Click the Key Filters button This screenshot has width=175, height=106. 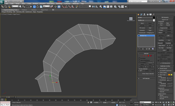tap(147, 105)
